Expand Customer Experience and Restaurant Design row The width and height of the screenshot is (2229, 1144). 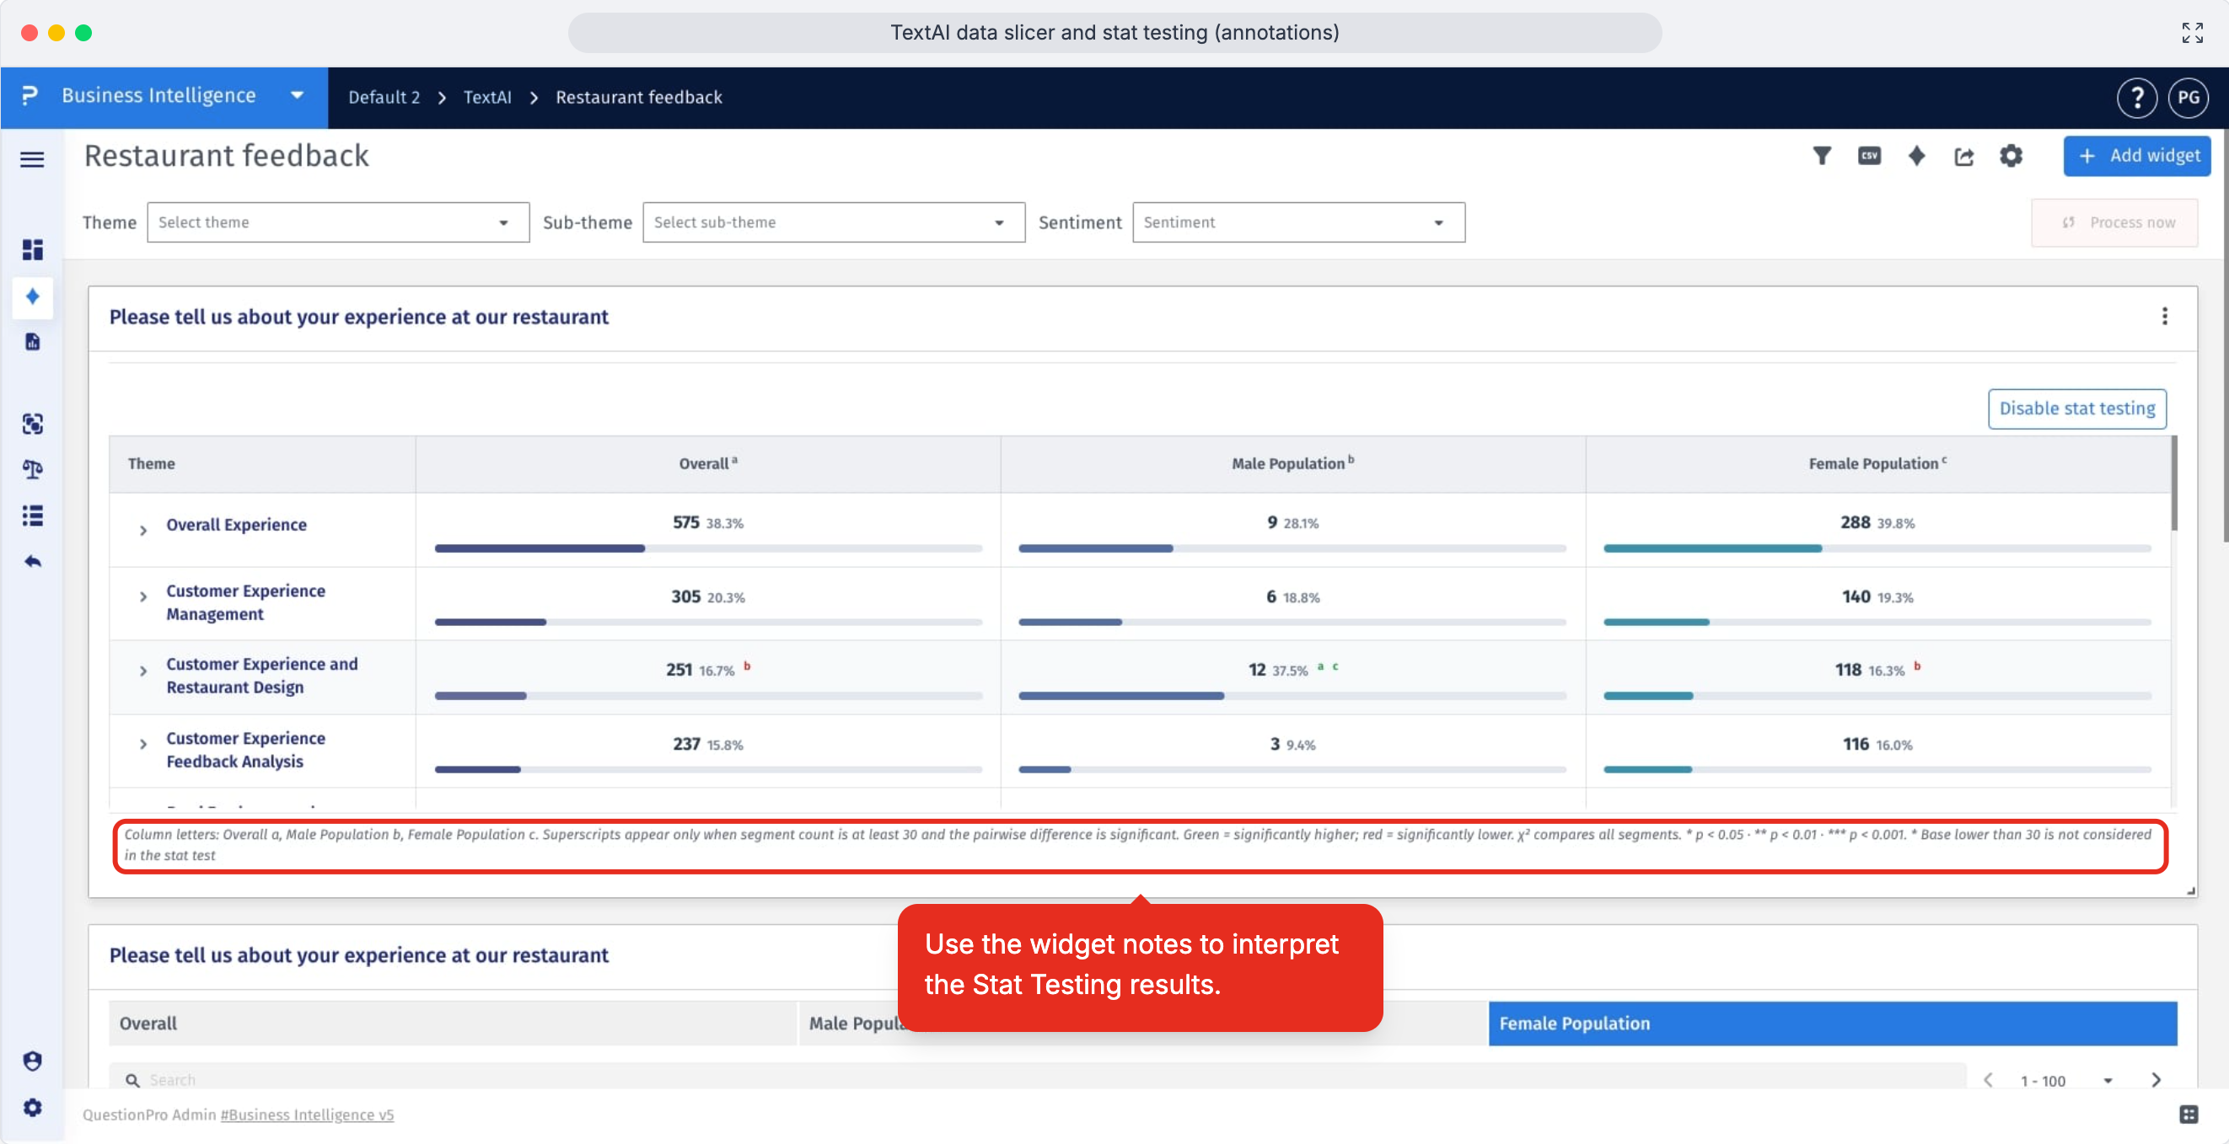143,671
